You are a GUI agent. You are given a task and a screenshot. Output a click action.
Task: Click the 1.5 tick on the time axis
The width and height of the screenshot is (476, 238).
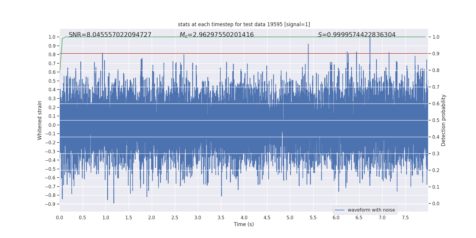pyautogui.click(x=129, y=217)
